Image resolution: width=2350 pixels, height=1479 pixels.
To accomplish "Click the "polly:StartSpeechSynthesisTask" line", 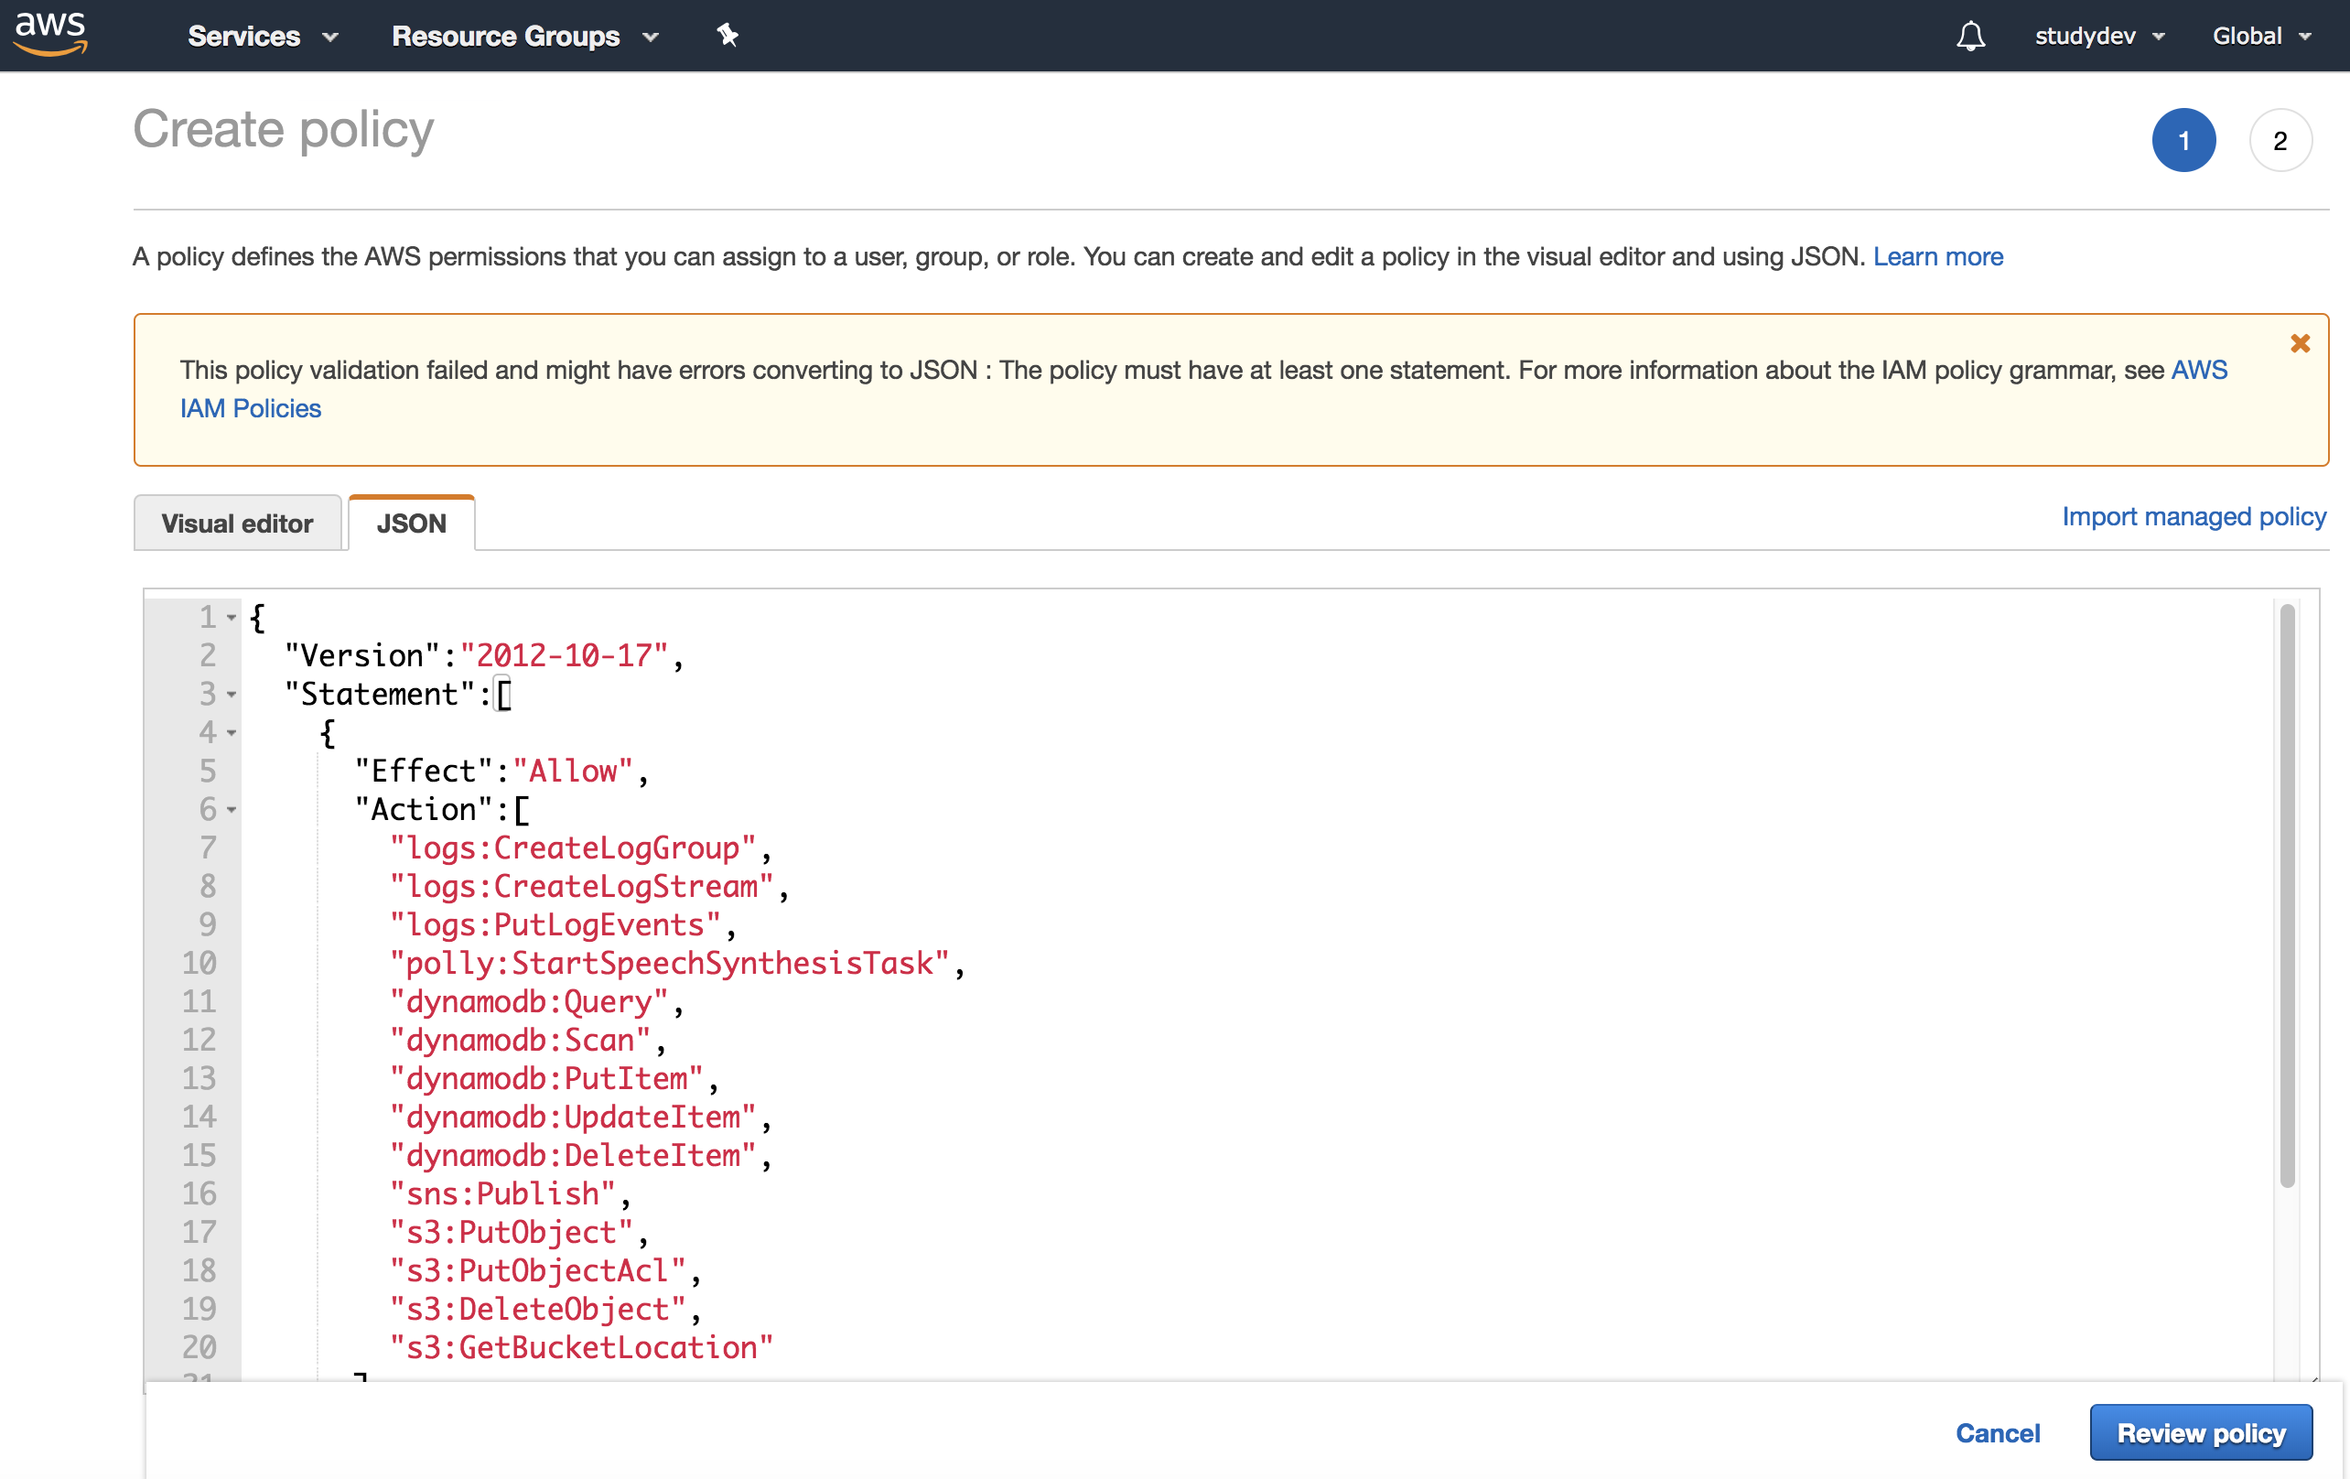I will pyautogui.click(x=677, y=964).
